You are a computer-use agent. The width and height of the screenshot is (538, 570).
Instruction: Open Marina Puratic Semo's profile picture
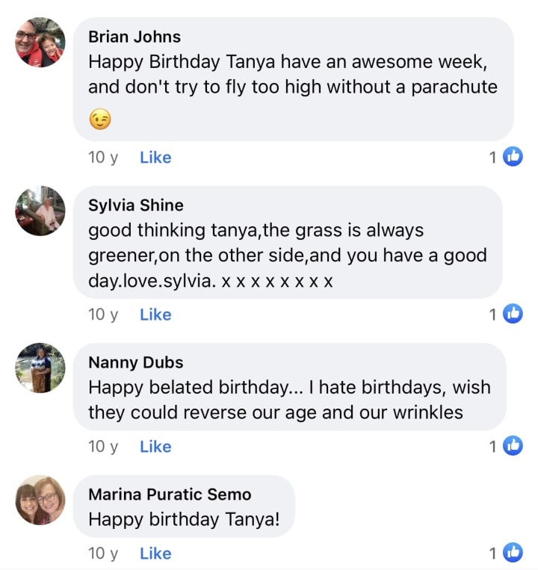pos(40,500)
